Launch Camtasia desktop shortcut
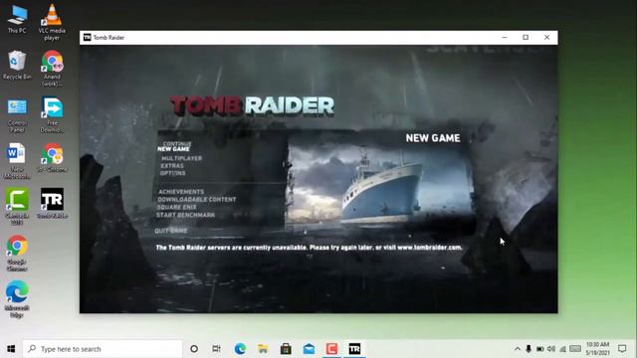 pos(17,206)
